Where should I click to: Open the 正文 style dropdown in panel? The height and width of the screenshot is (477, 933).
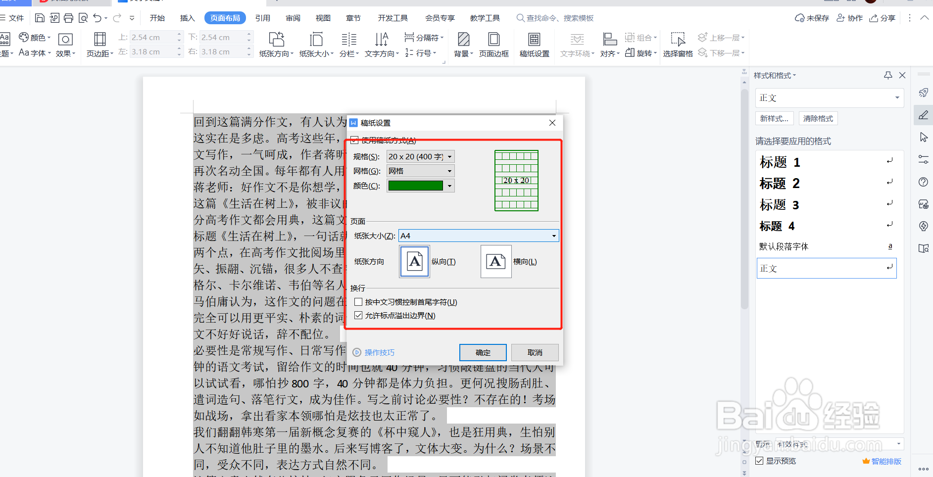pyautogui.click(x=830, y=98)
